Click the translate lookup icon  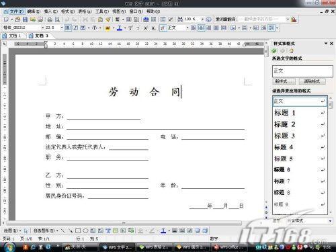[x=294, y=19]
